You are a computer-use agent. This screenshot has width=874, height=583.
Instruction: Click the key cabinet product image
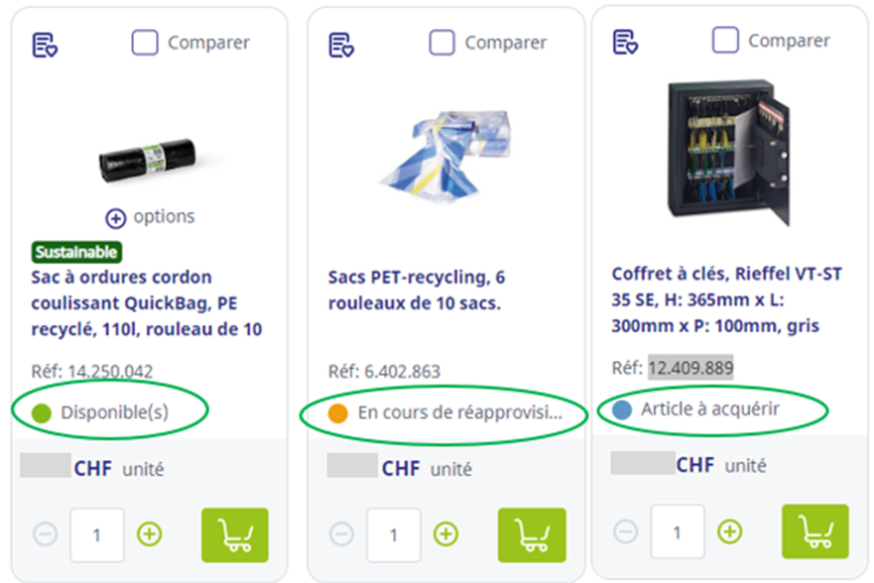[729, 152]
